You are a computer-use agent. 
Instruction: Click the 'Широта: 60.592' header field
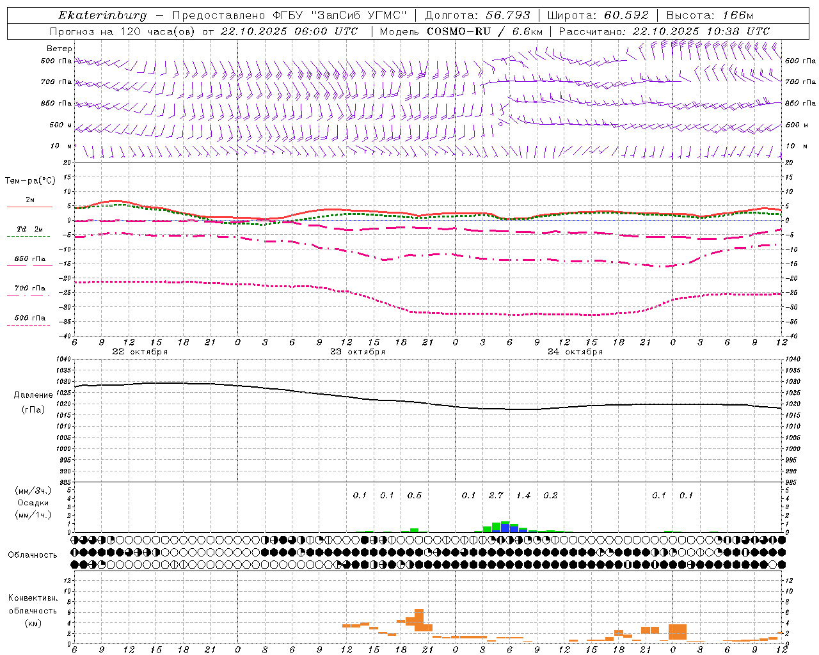[598, 15]
